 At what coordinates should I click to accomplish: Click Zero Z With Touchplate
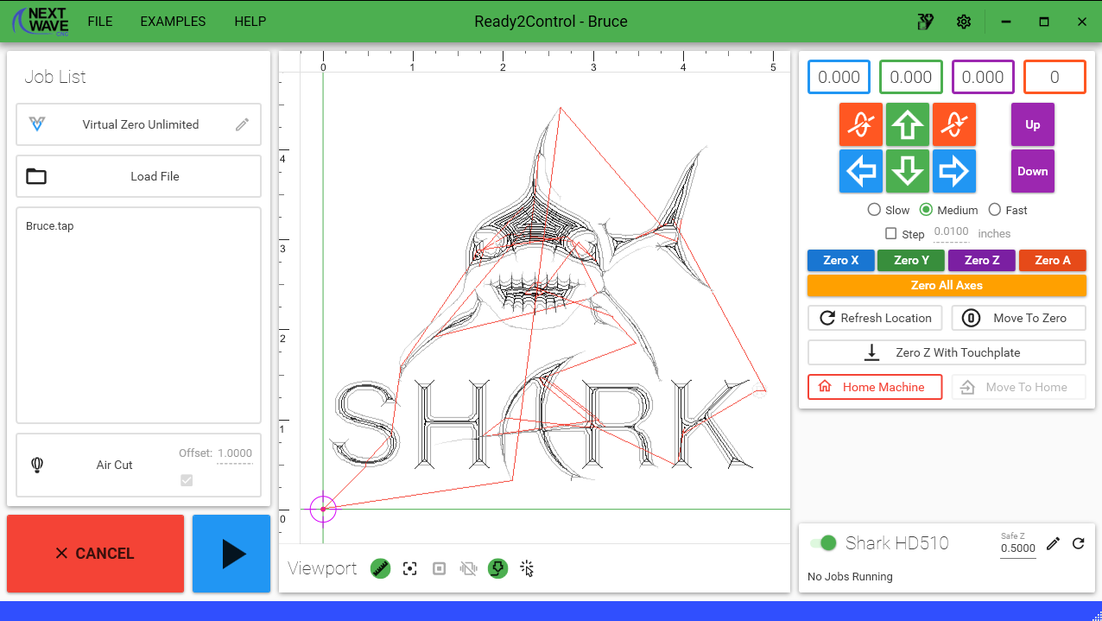[947, 352]
